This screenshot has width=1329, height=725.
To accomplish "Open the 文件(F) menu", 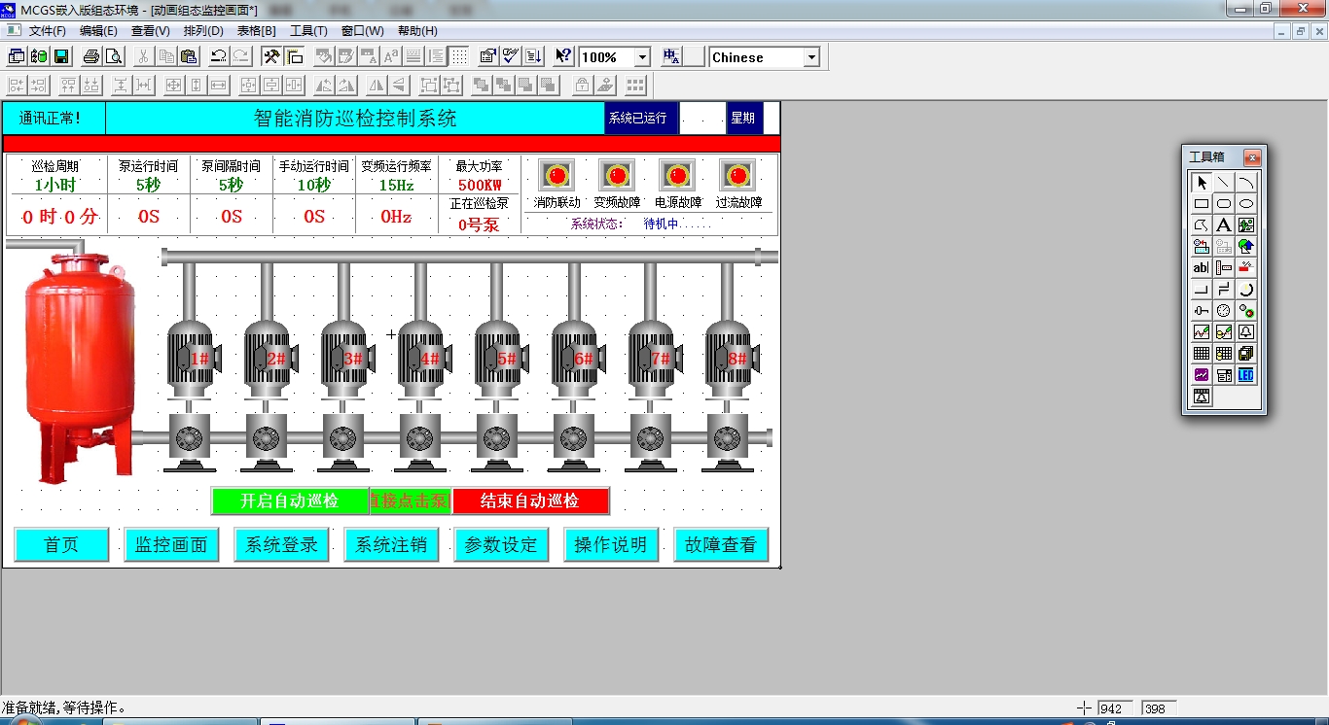I will pyautogui.click(x=48, y=31).
